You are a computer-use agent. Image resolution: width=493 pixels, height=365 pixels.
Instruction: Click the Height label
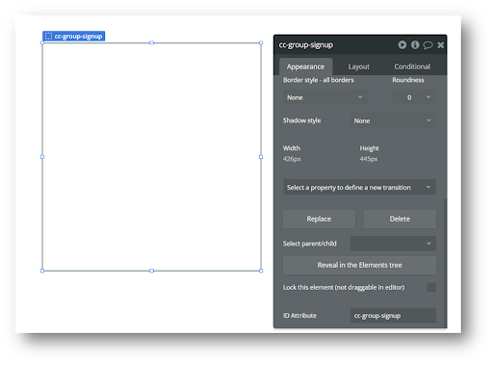369,148
